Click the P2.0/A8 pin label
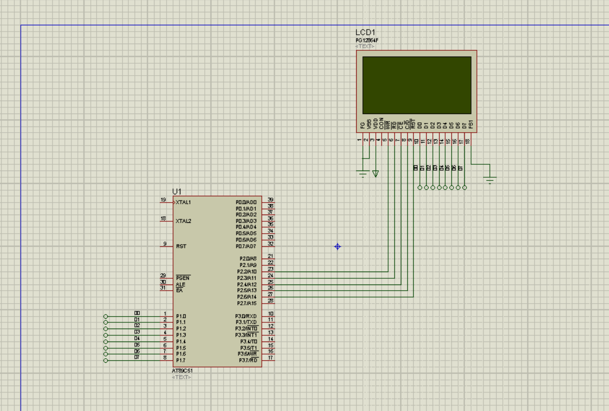This screenshot has height=411, width=609. tap(248, 259)
